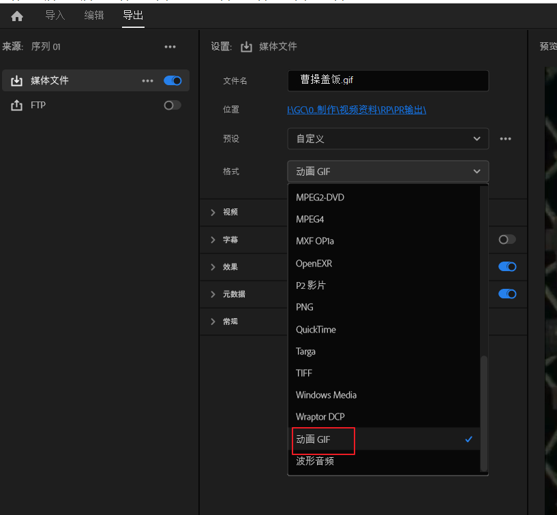Click the settings media file icon in header
Viewport: 557px width, 515px height.
[x=247, y=47]
